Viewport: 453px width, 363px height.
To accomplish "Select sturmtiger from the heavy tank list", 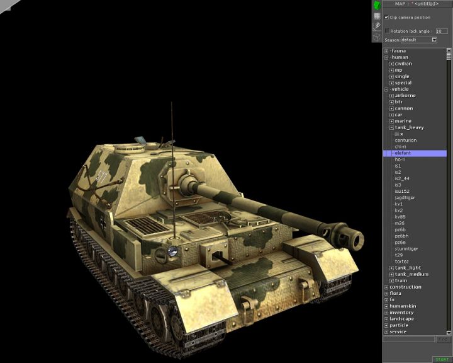I will click(x=406, y=249).
